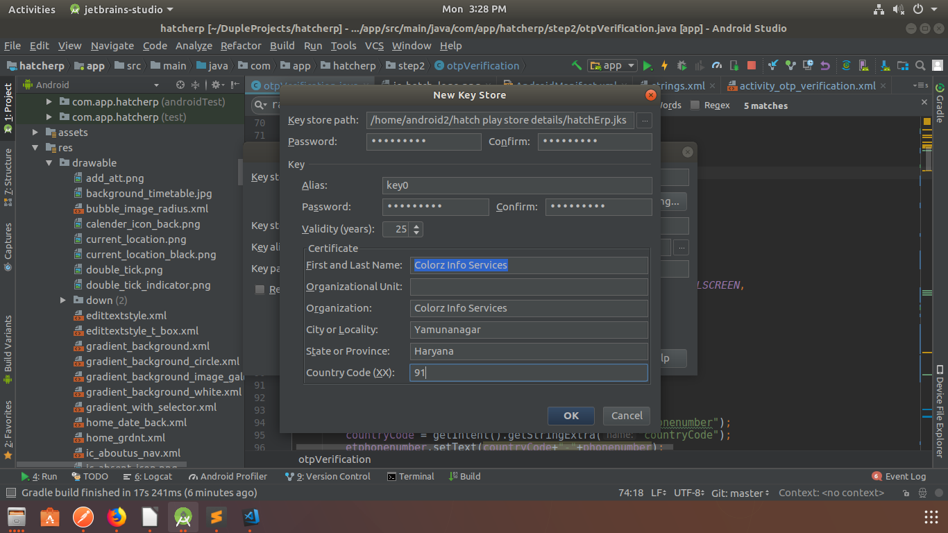
Task: Open the Refactor menu
Action: (241, 46)
